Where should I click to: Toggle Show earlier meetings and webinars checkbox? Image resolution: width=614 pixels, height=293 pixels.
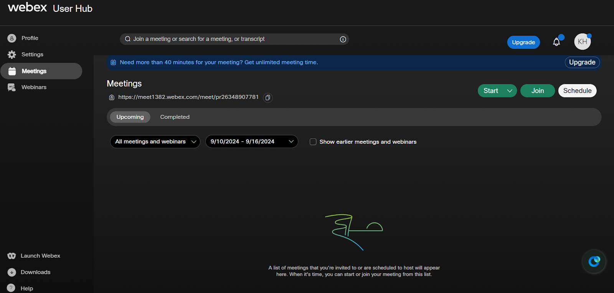[313, 142]
